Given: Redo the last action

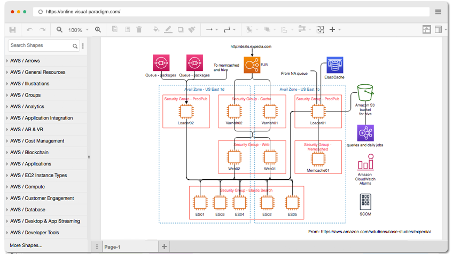Looking at the screenshot, I should click(43, 29).
